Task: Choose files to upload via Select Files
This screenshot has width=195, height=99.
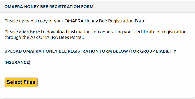Action: pyautogui.click(x=21, y=82)
